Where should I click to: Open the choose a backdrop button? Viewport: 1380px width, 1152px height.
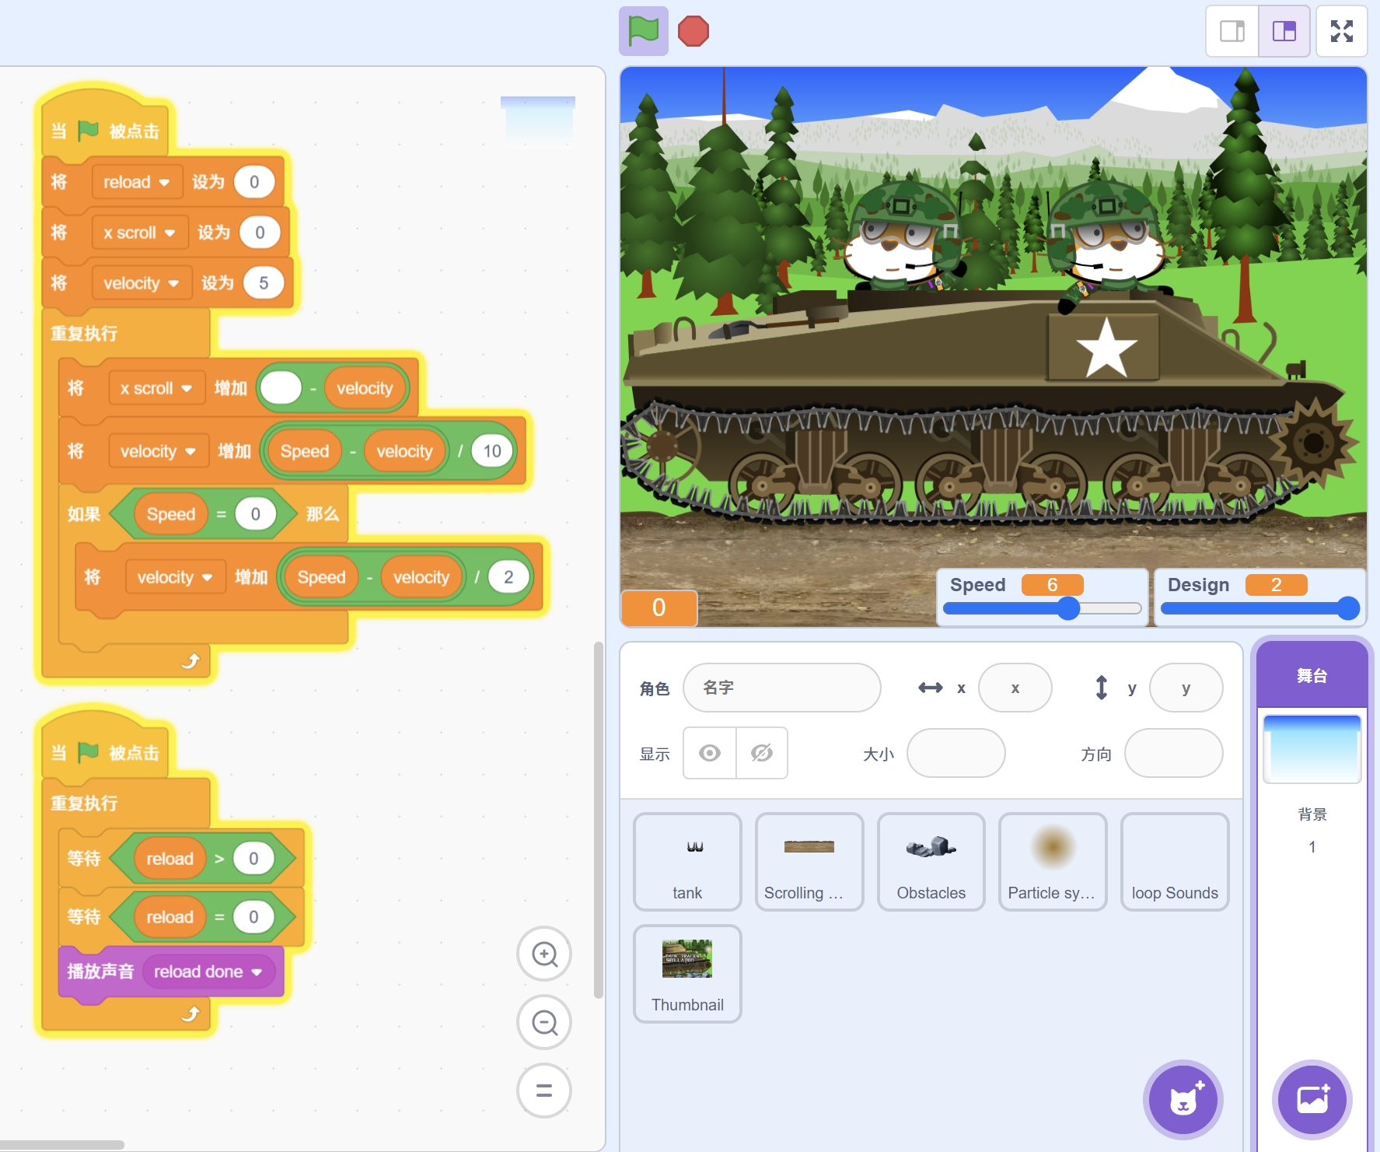1312,1100
